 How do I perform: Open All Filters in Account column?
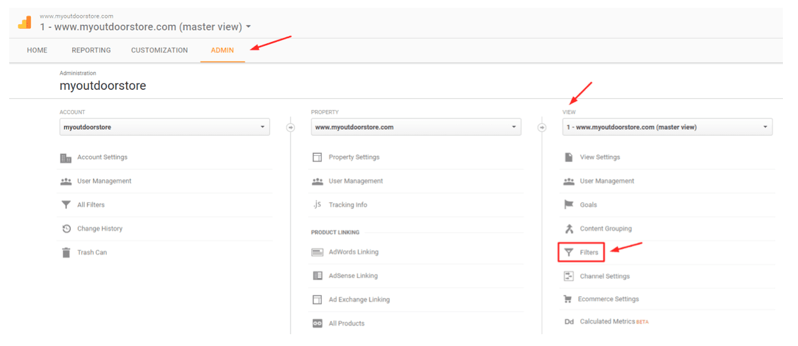click(91, 205)
